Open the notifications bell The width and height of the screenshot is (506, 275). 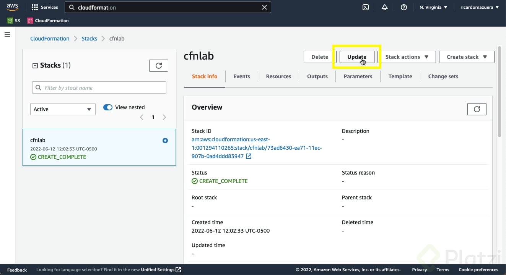pos(385,7)
